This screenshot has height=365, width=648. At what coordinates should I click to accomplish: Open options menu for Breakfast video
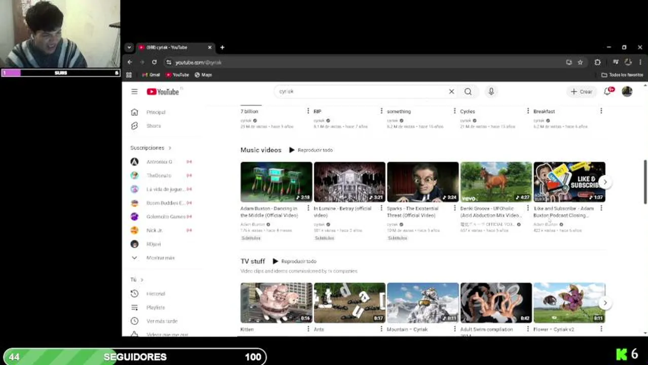[x=601, y=111]
